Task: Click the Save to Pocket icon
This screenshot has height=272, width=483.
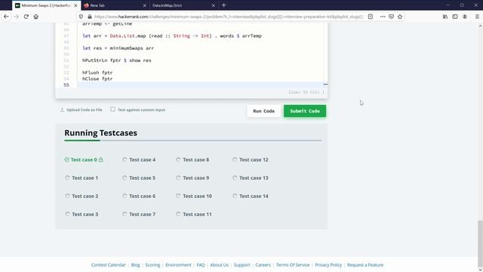Action: [x=391, y=17]
